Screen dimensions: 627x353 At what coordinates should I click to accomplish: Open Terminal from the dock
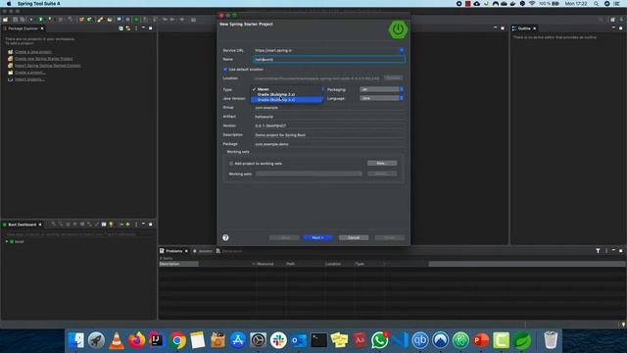(318, 340)
